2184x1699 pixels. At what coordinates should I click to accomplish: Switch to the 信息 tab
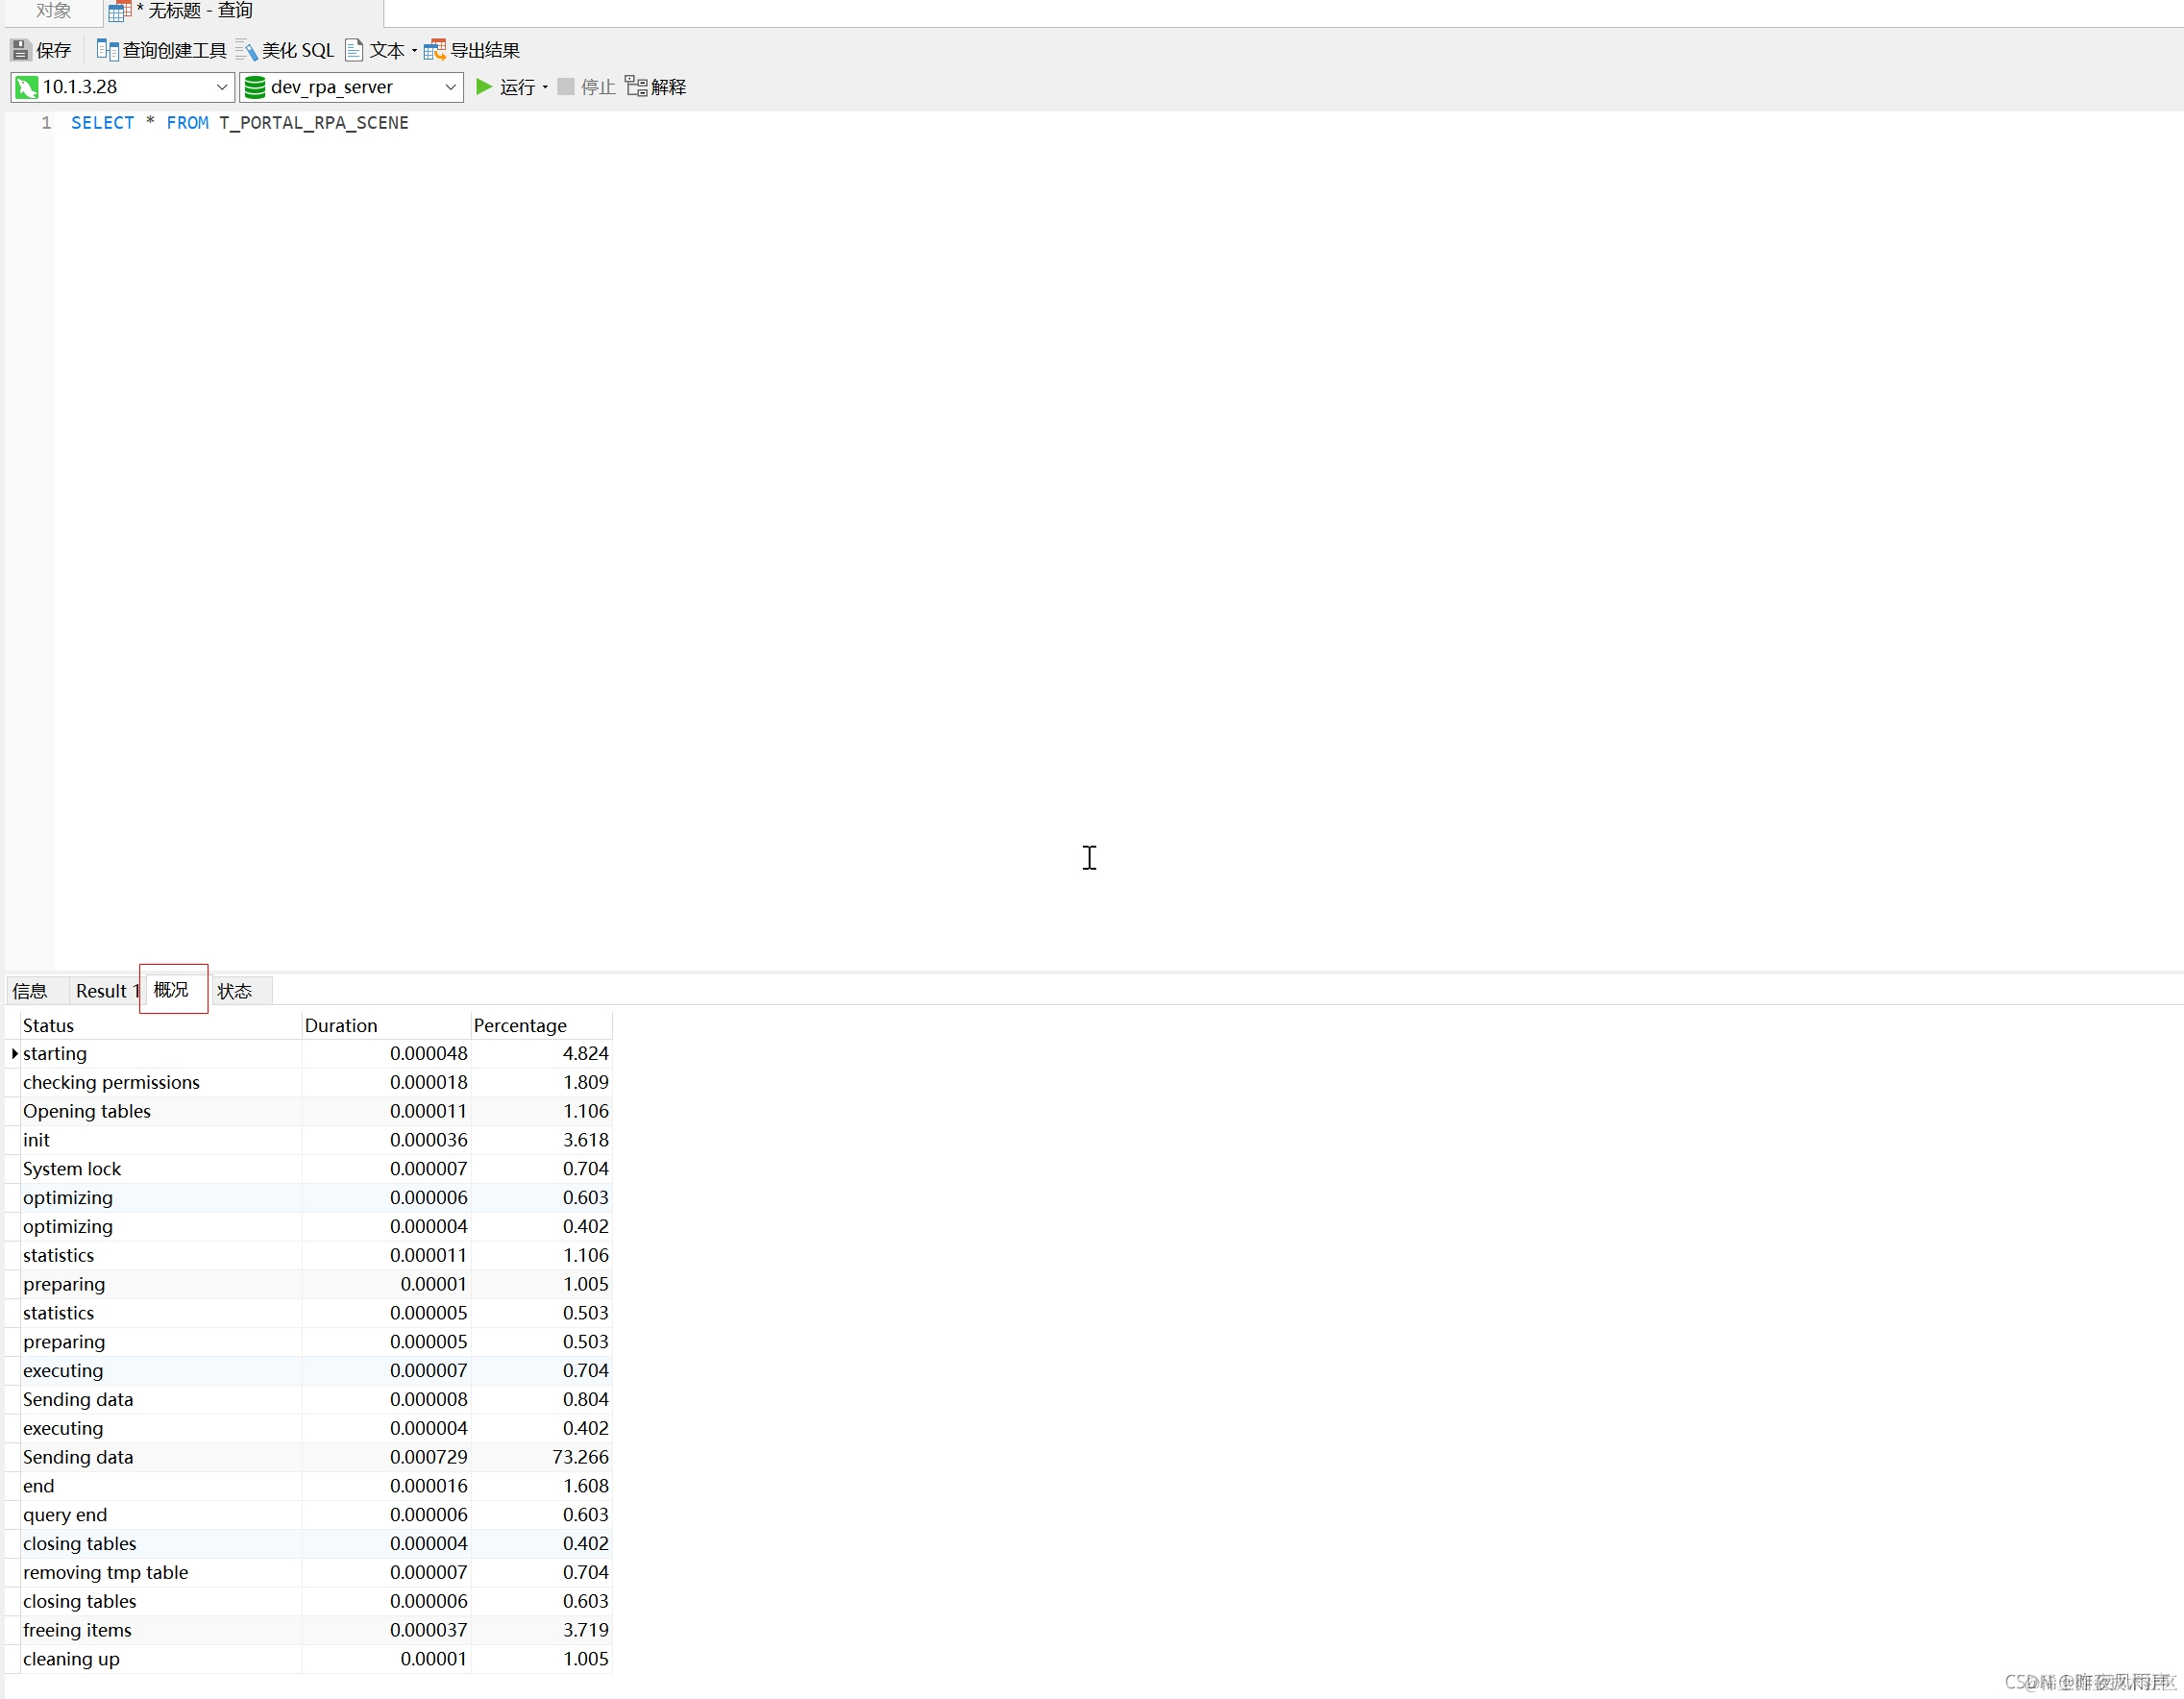[x=30, y=991]
